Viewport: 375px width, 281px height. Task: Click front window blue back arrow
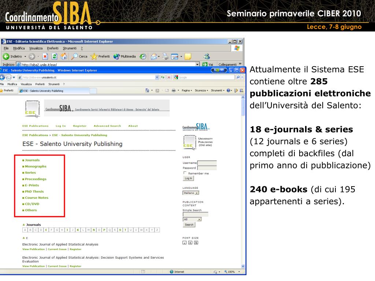tap(3, 78)
